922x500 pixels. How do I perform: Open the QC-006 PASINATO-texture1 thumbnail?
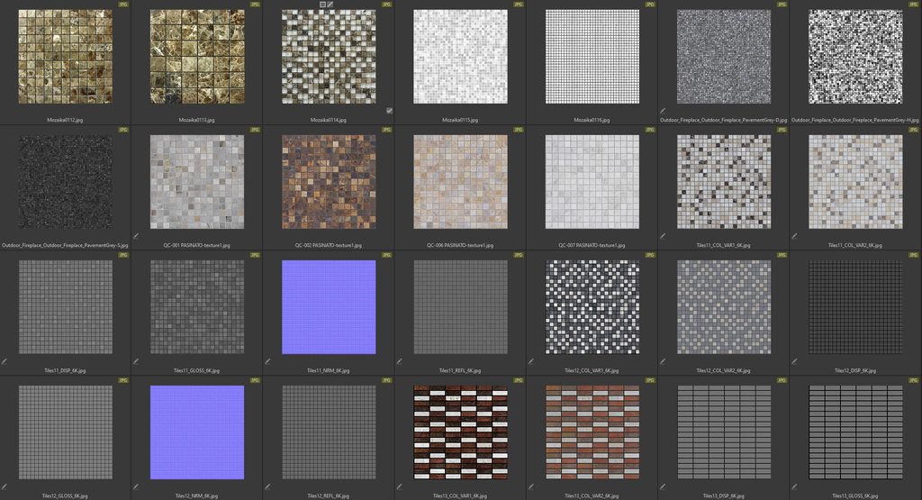(461, 182)
